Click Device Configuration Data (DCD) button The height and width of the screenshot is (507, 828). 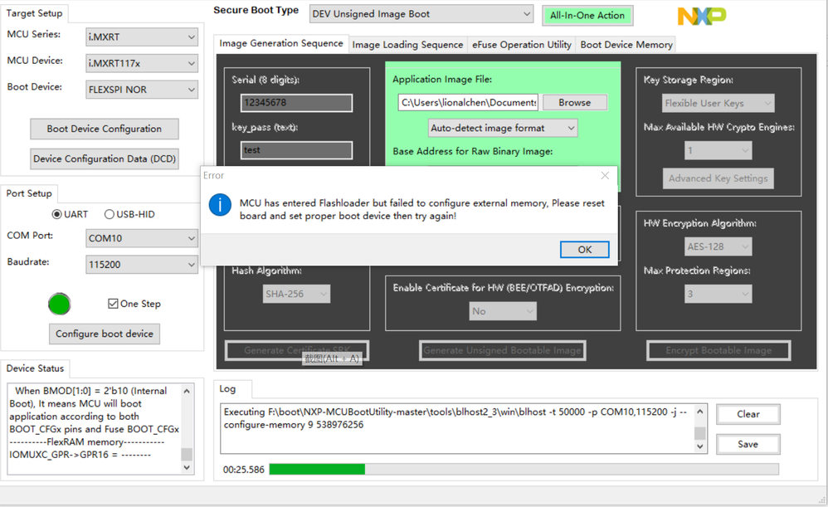click(104, 159)
